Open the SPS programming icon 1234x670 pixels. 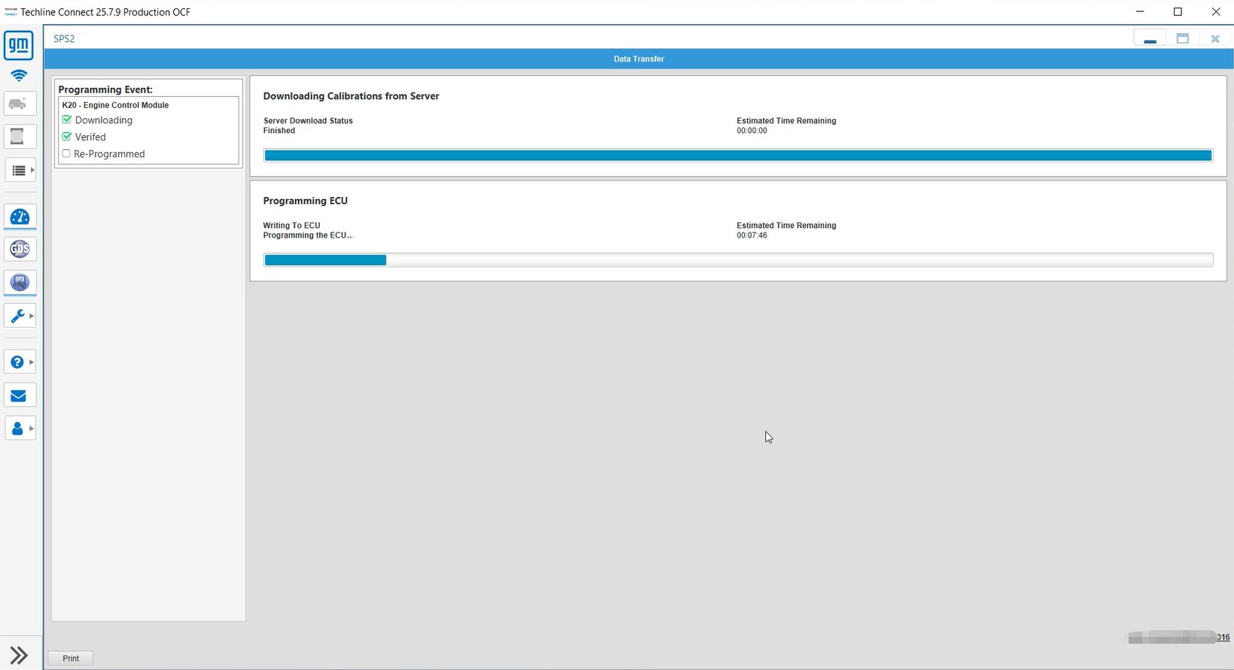[x=20, y=282]
